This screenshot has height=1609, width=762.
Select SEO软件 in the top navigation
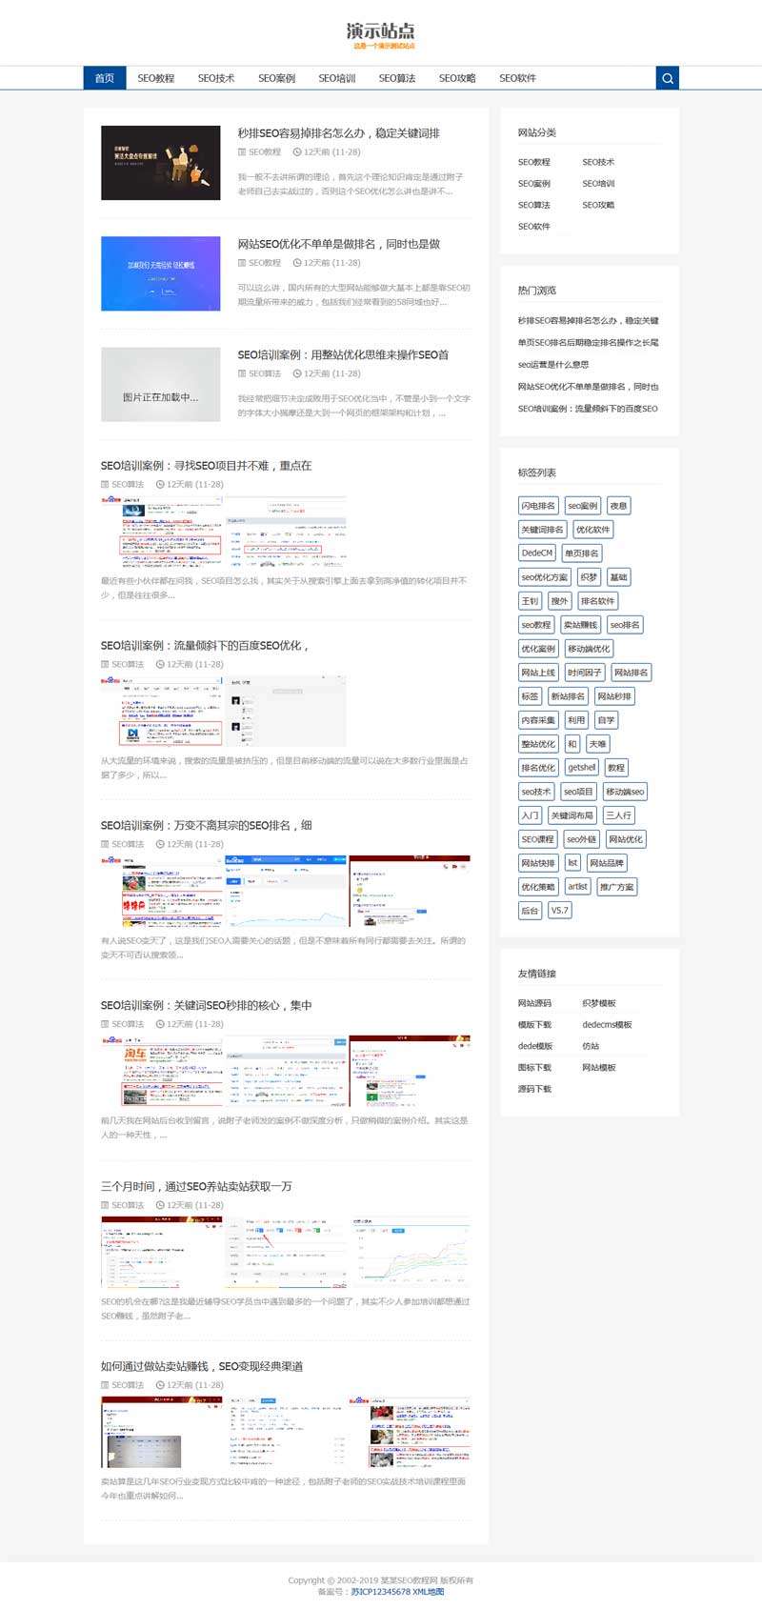click(517, 78)
